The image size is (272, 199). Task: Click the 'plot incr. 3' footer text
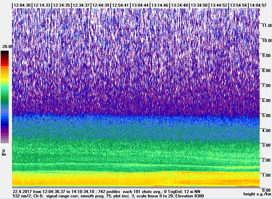pyautogui.click(x=124, y=196)
